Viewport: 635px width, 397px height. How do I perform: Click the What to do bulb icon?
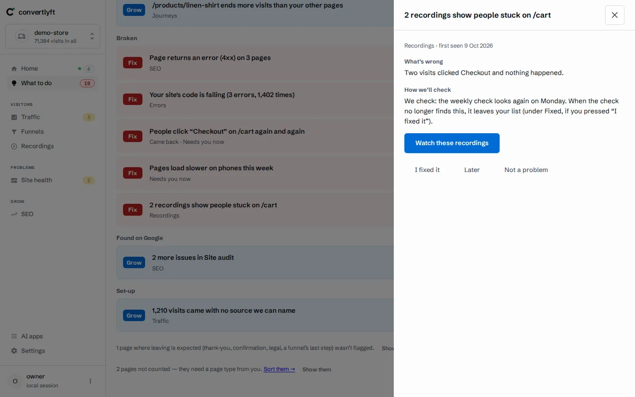point(14,83)
